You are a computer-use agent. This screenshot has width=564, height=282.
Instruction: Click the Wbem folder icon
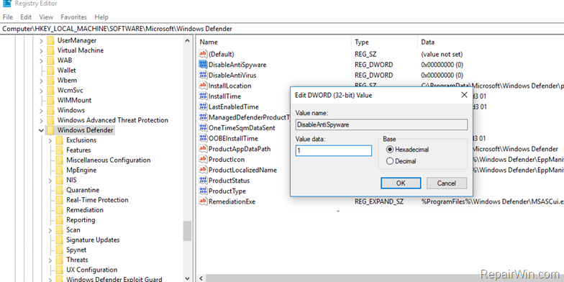coord(50,80)
